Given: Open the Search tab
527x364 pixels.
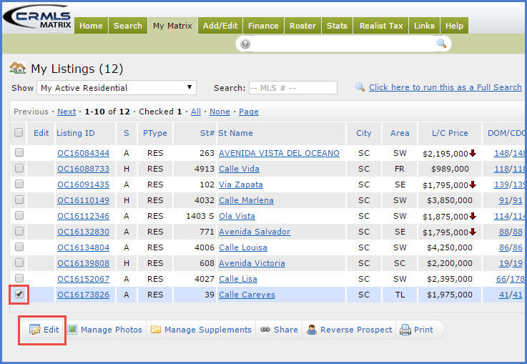Looking at the screenshot, I should point(128,26).
